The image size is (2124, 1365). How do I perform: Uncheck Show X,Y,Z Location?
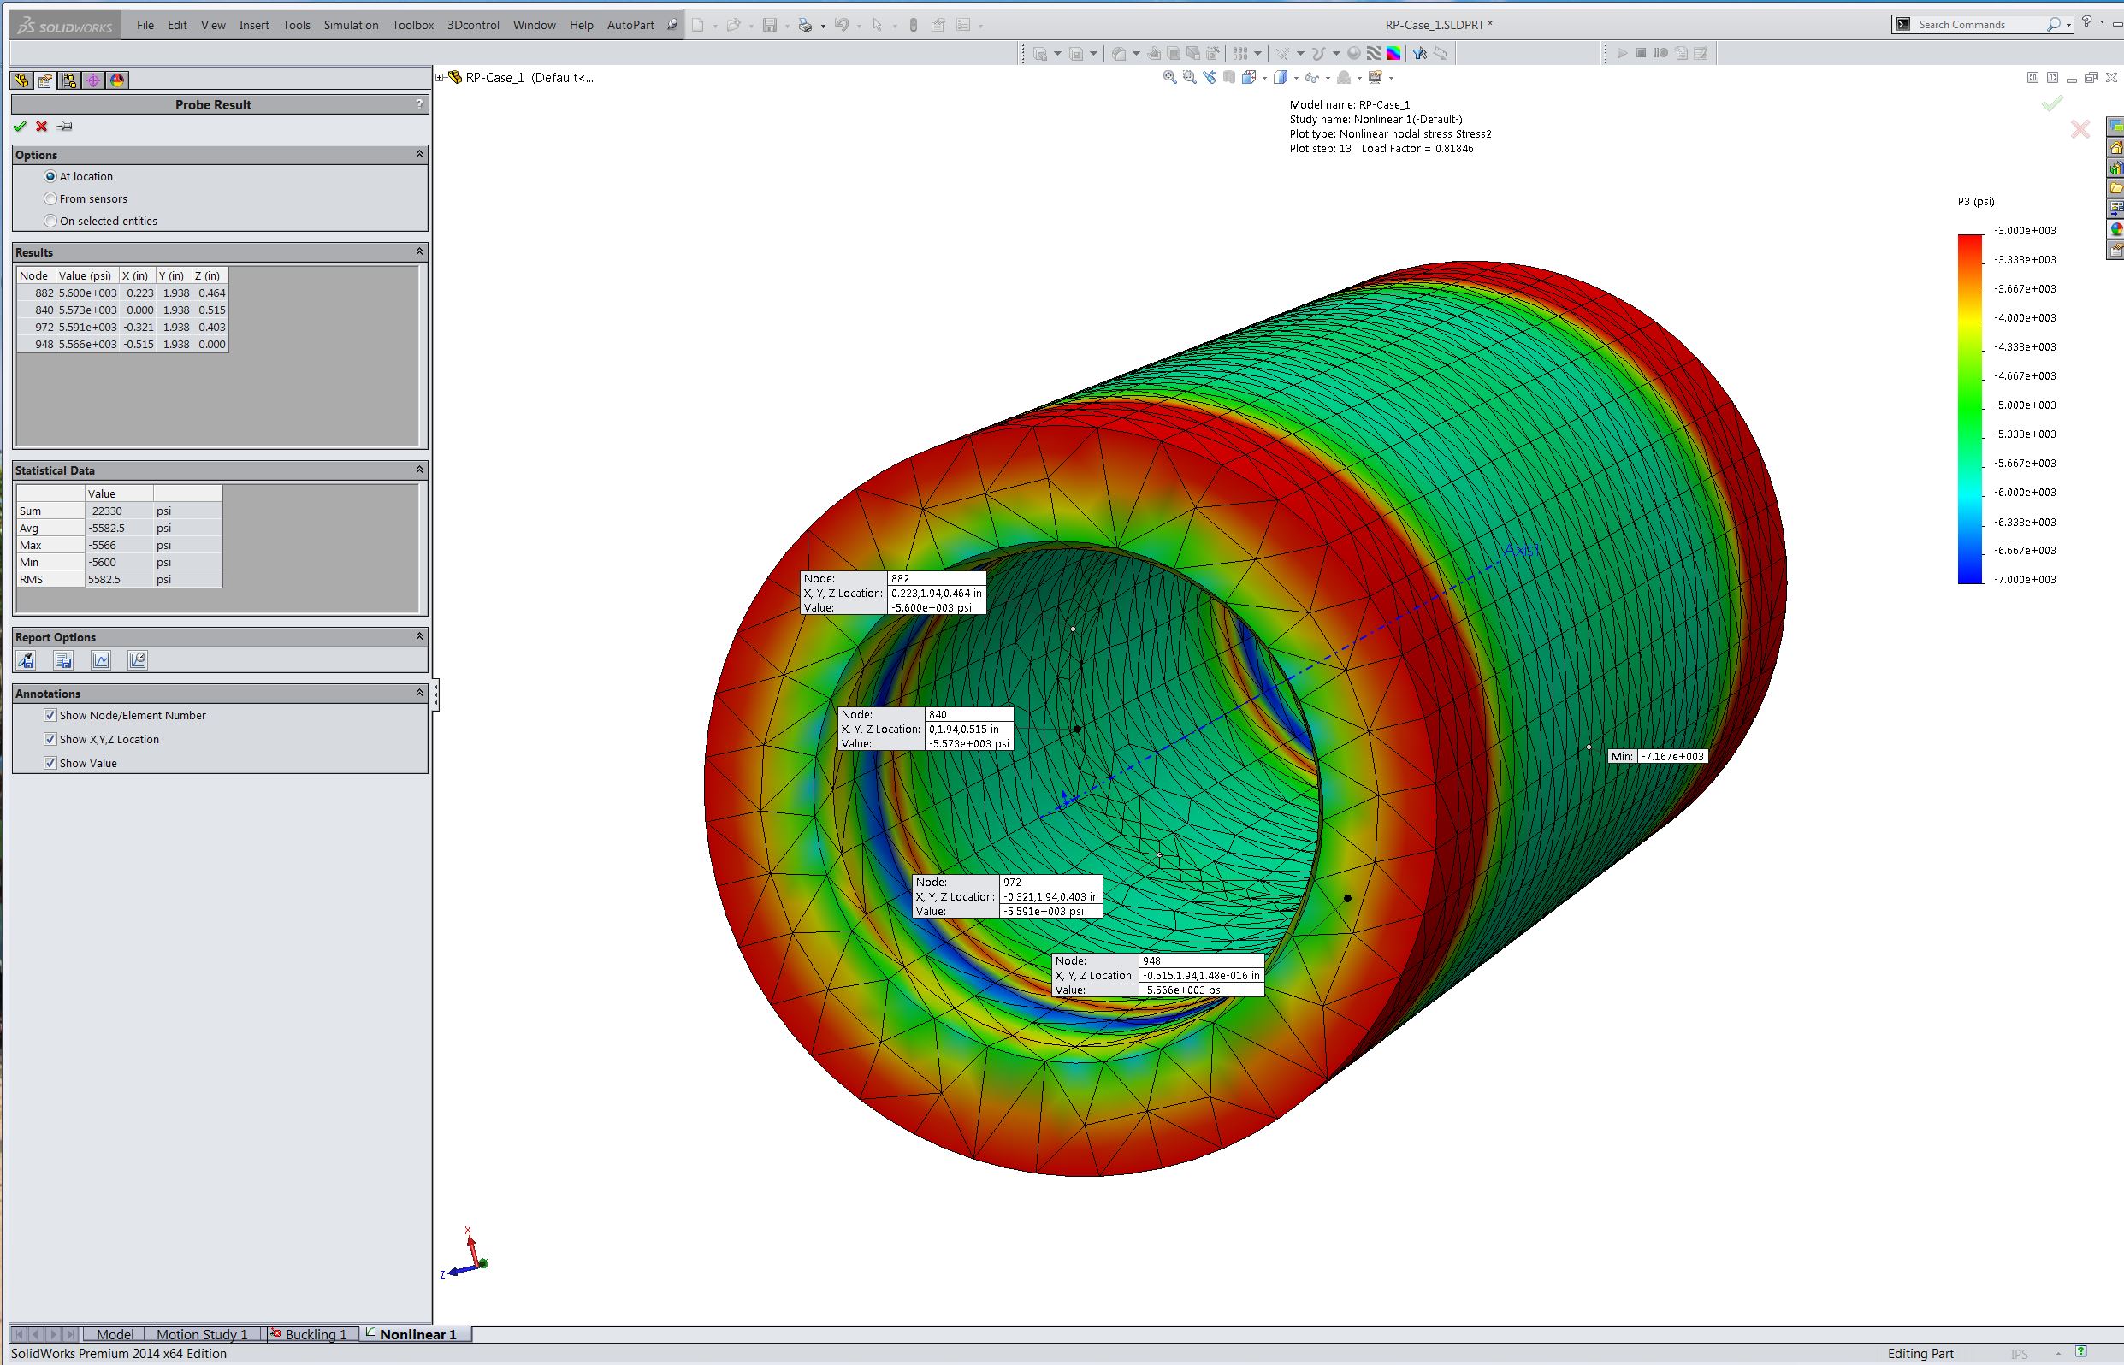(50, 739)
